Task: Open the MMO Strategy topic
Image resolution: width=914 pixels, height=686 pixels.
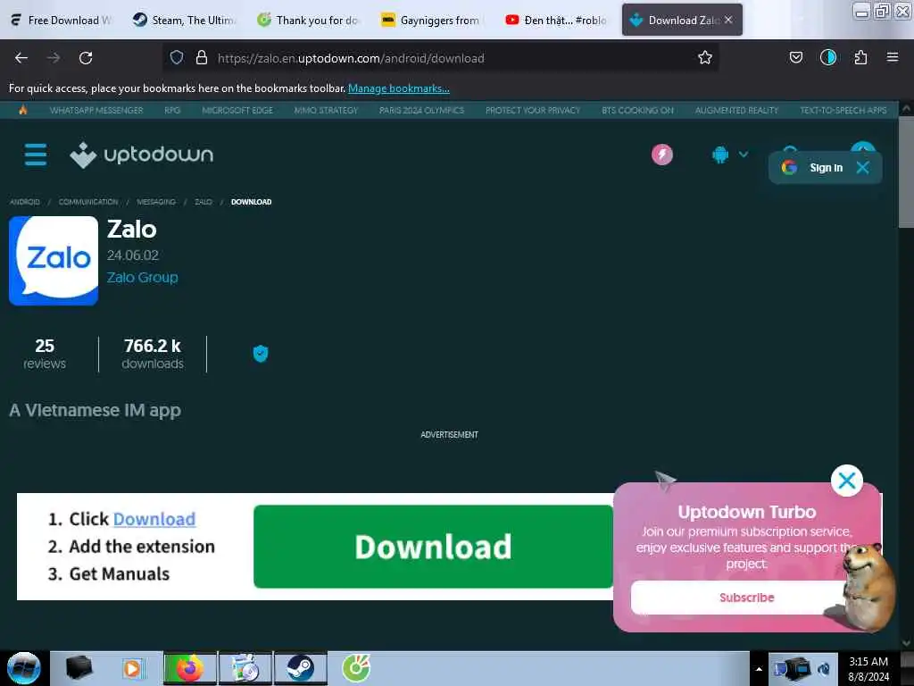Action: tap(326, 110)
